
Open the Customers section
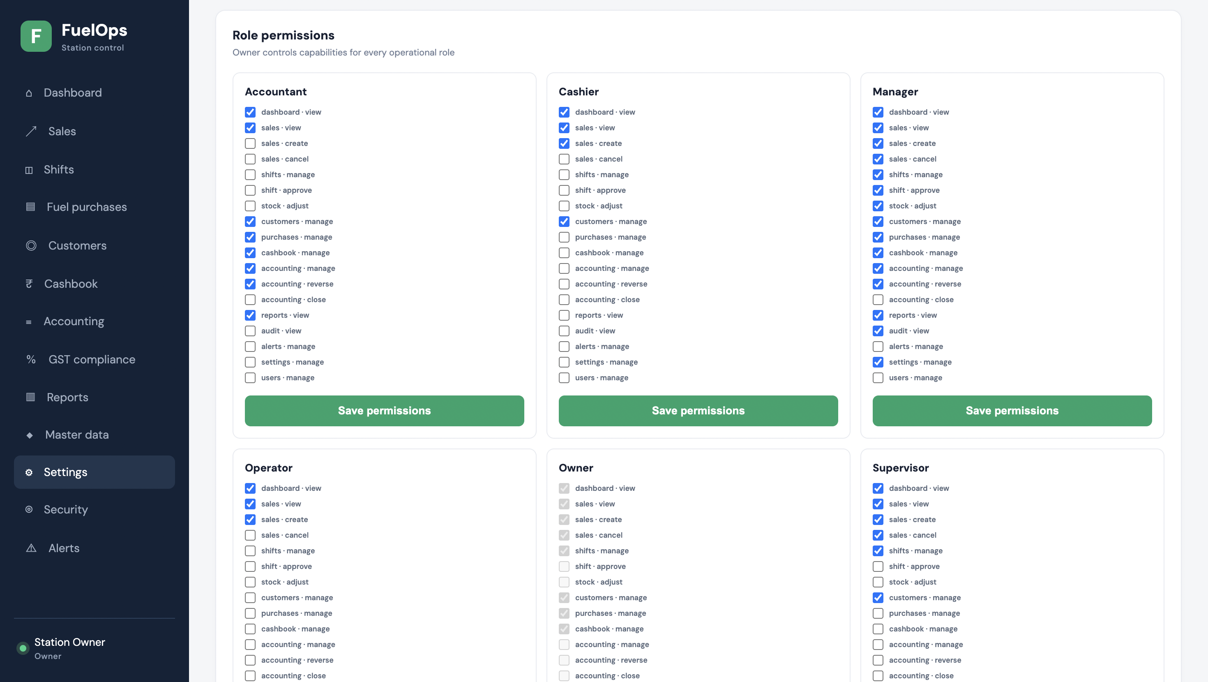point(94,245)
